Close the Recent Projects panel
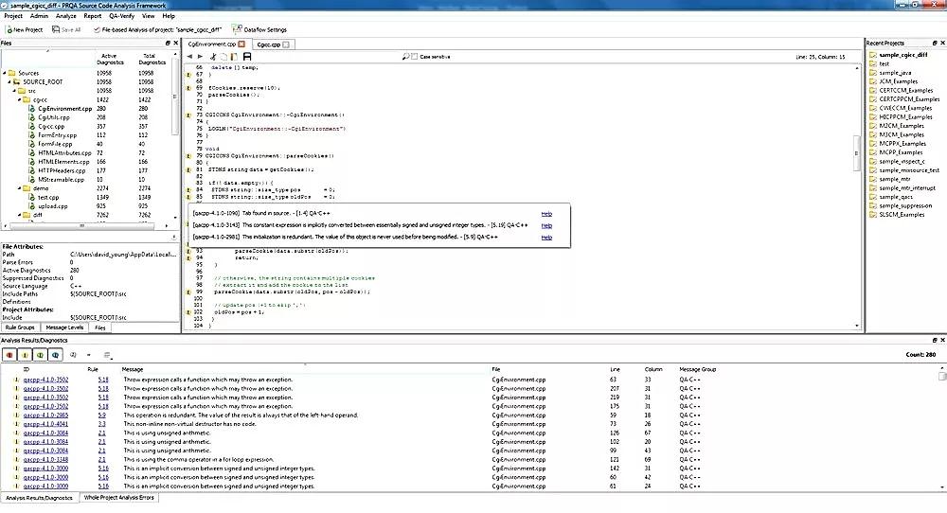 [x=942, y=44]
